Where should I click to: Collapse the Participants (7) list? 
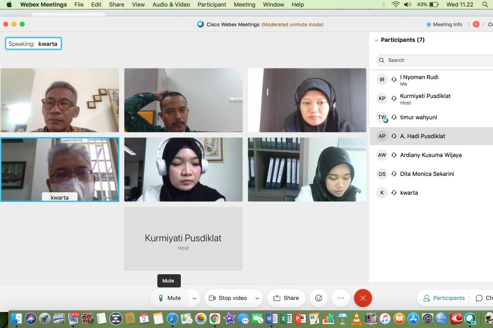[x=376, y=40]
